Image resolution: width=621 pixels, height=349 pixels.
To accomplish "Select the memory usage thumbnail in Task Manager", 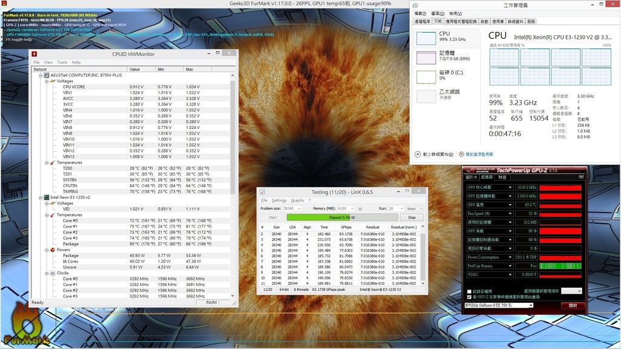I will point(426,58).
